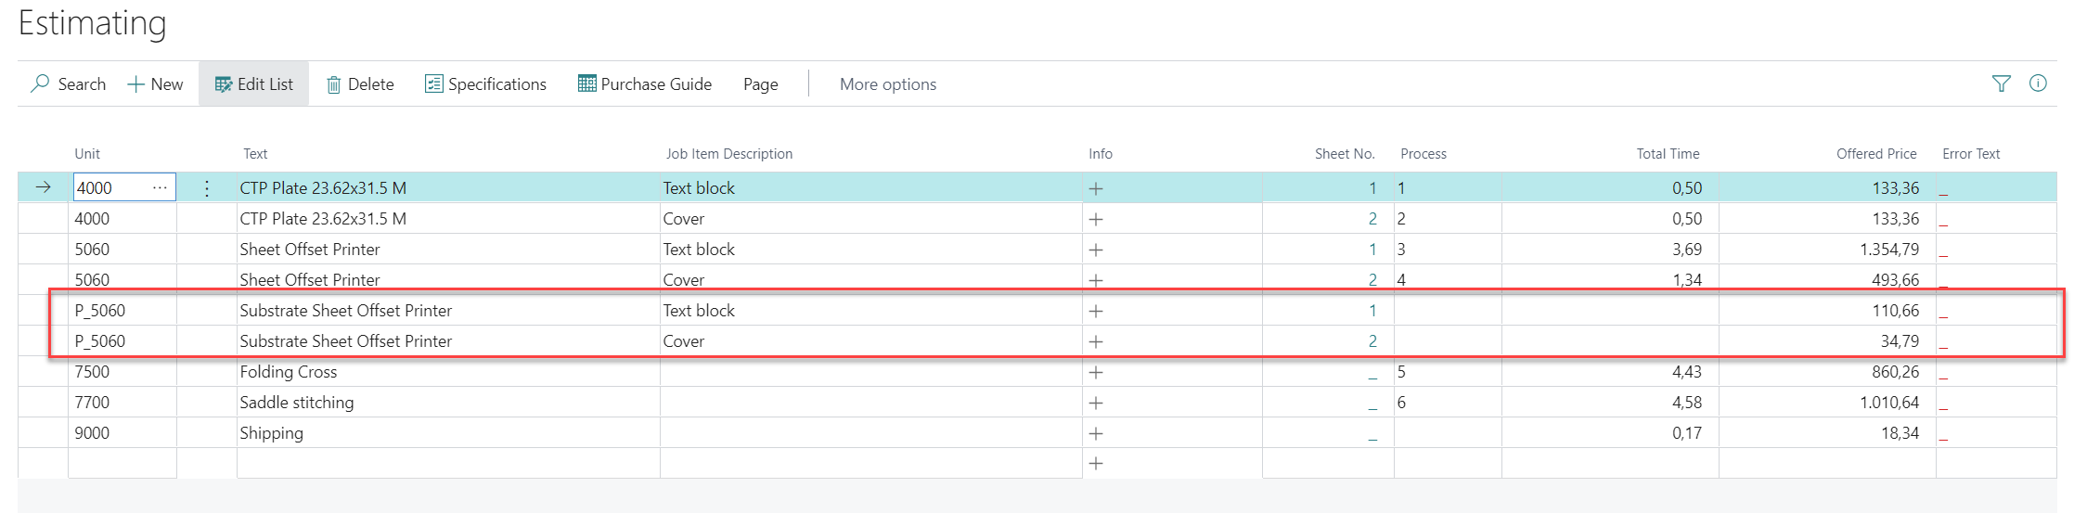Show row options for the first line
Viewport: 2087px width, 513px height.
point(206,188)
